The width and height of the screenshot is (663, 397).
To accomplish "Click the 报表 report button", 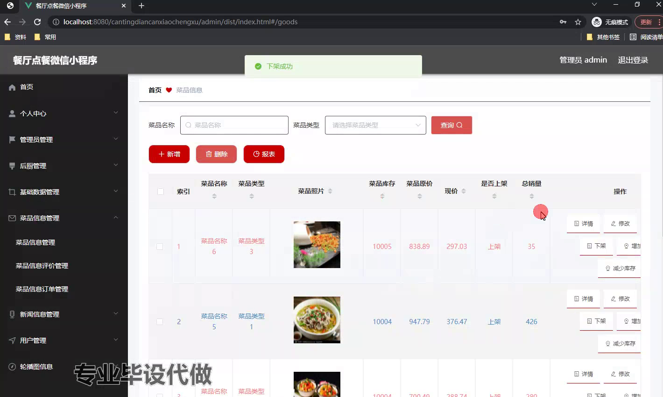I will [x=264, y=154].
